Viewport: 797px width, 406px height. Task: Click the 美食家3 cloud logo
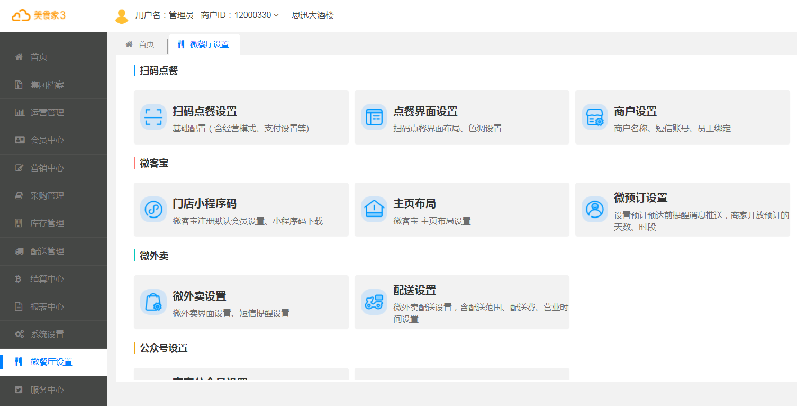[23, 15]
